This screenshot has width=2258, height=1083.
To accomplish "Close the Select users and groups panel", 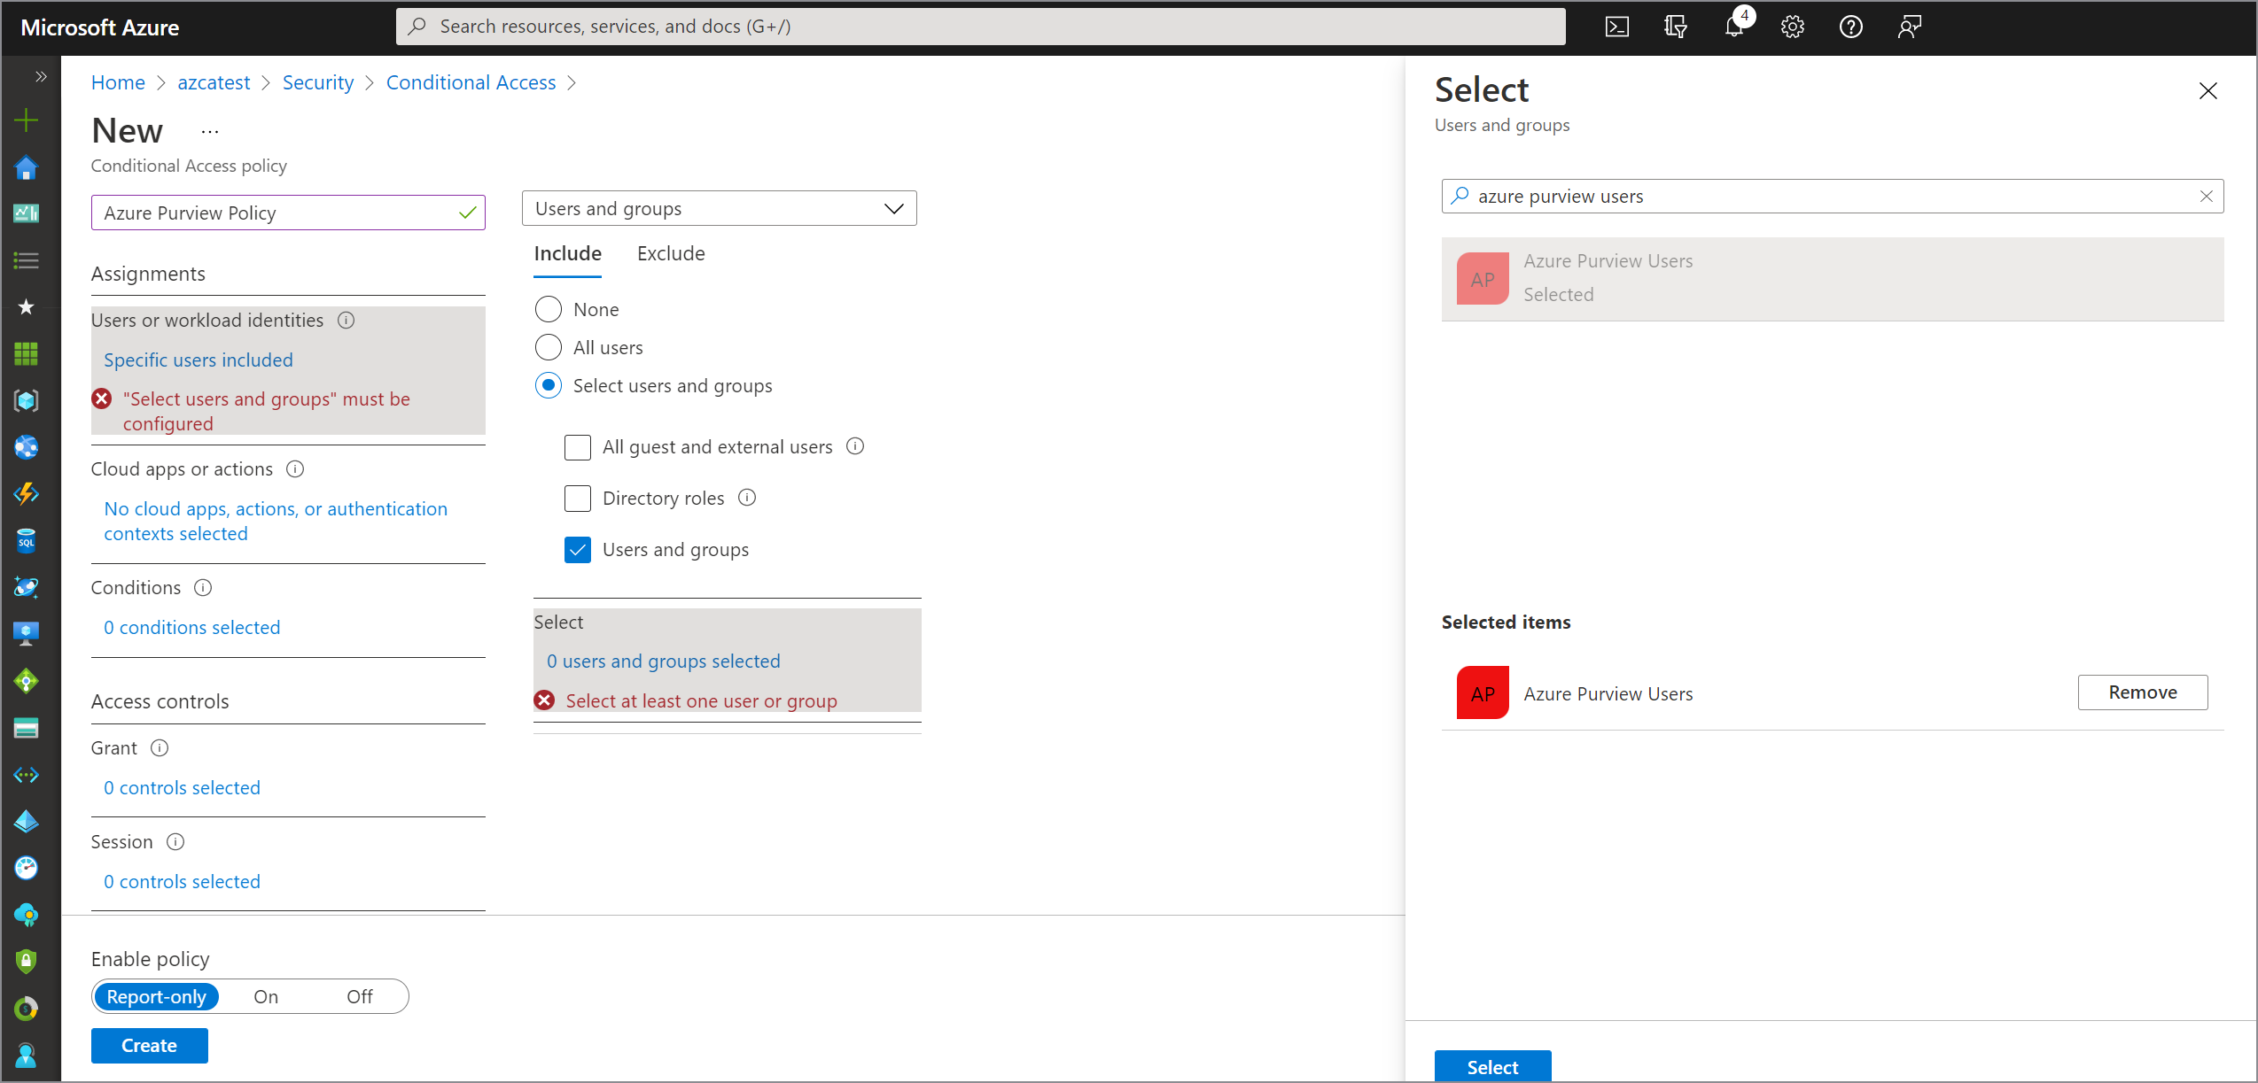I will [2207, 91].
